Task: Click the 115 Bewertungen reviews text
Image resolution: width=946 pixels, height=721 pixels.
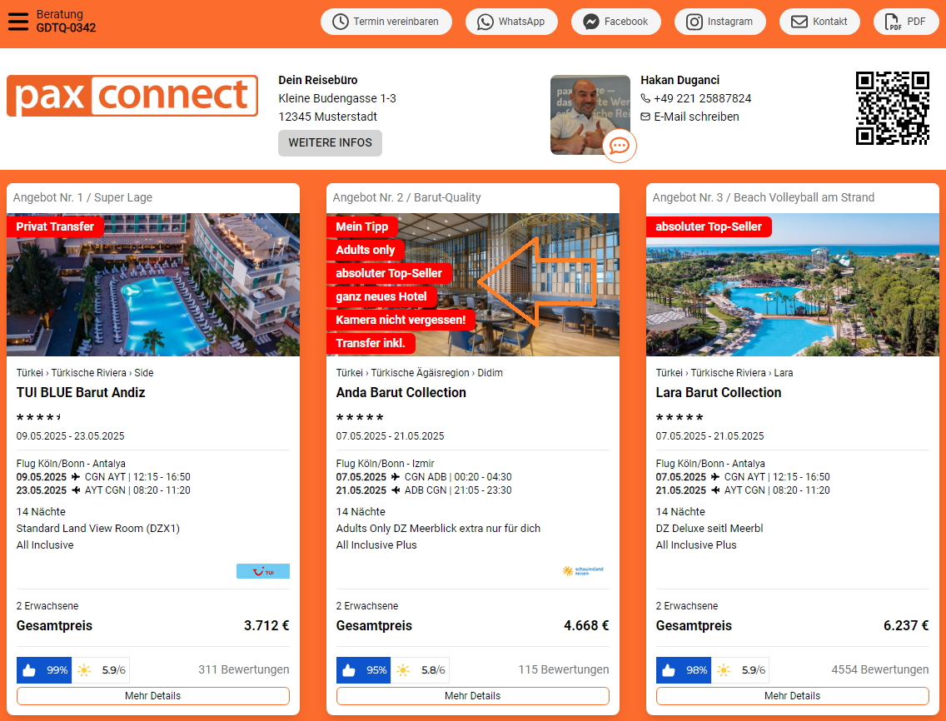Action: point(564,669)
